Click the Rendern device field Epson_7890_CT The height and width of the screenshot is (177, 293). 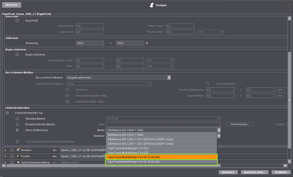pos(84,150)
